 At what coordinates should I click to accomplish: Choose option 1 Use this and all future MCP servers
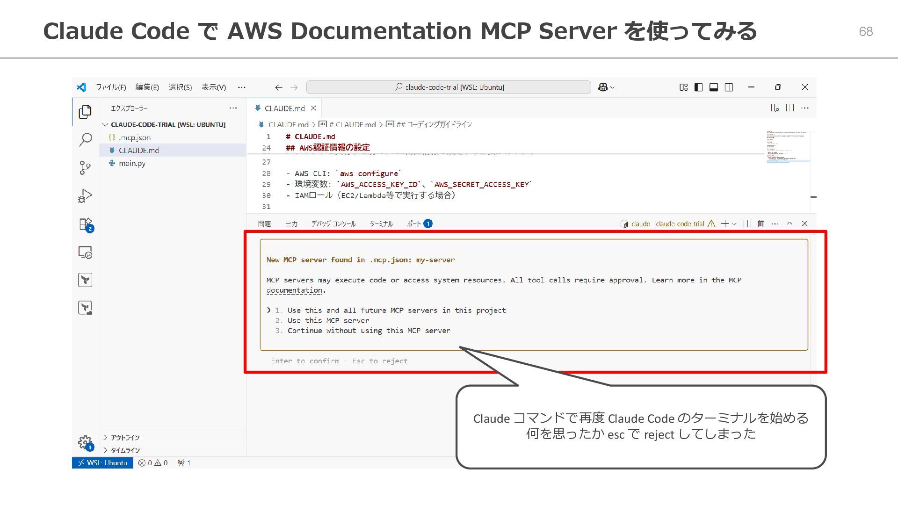pyautogui.click(x=391, y=310)
